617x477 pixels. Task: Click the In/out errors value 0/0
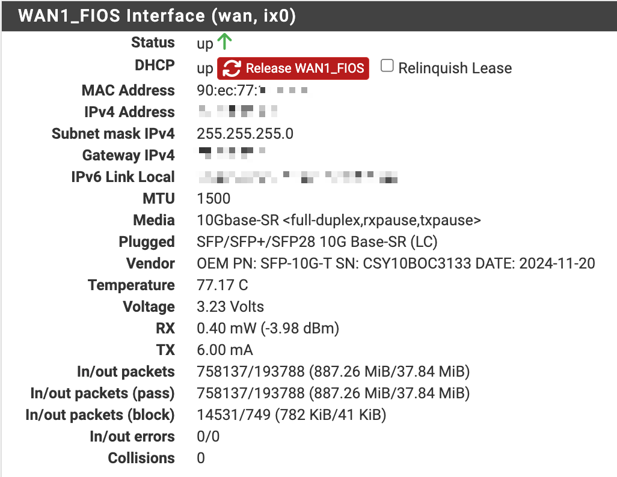click(x=208, y=437)
